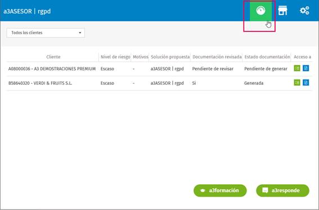Select client B58640320 - VERDI & FRUITS S.L.
The image size is (319, 210).
pyautogui.click(x=40, y=83)
